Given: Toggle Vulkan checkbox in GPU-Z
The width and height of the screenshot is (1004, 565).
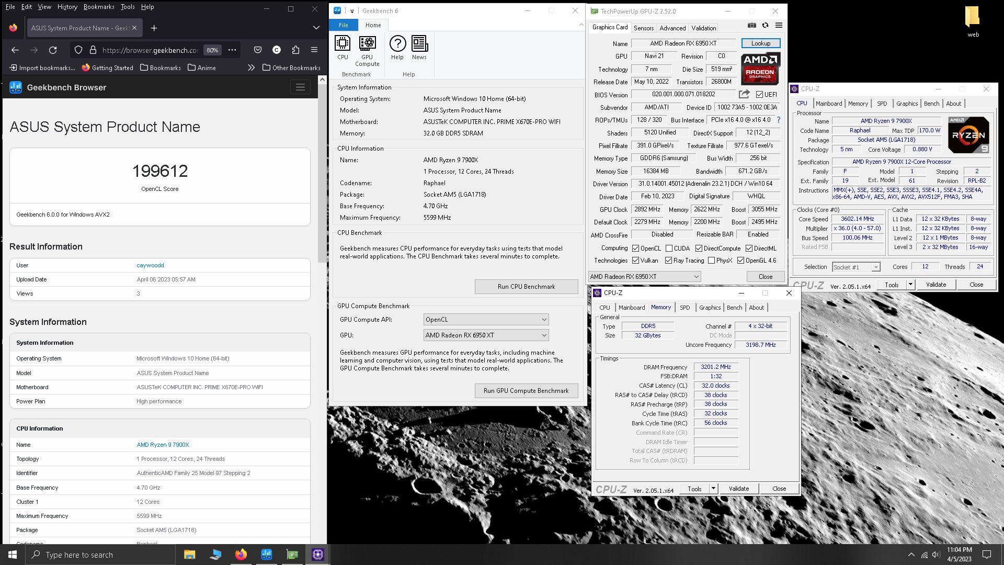Looking at the screenshot, I should (635, 261).
